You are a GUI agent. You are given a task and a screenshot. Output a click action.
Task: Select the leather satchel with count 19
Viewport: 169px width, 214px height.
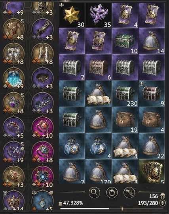tap(125, 120)
